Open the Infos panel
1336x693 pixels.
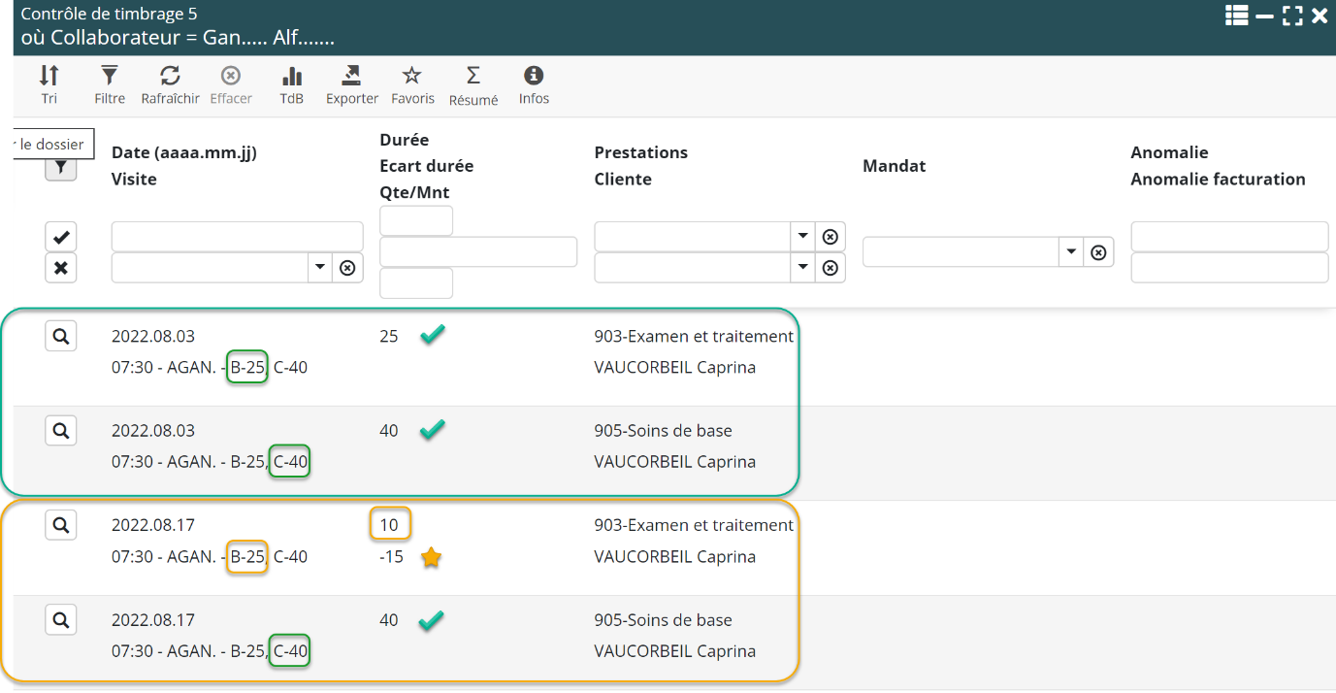coord(534,84)
